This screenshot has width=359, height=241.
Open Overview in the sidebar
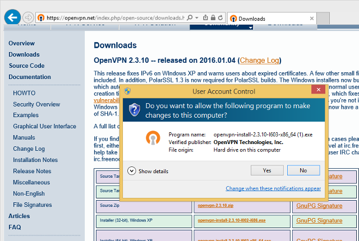tap(21, 43)
